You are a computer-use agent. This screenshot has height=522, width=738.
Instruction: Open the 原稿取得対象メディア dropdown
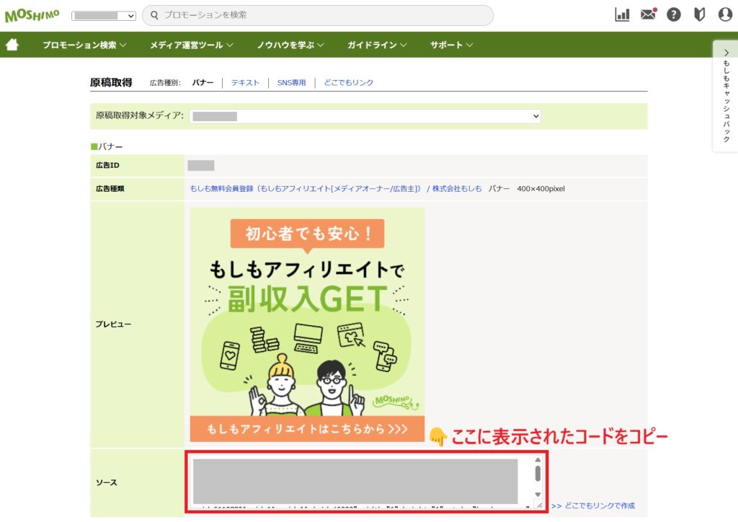pos(365,116)
